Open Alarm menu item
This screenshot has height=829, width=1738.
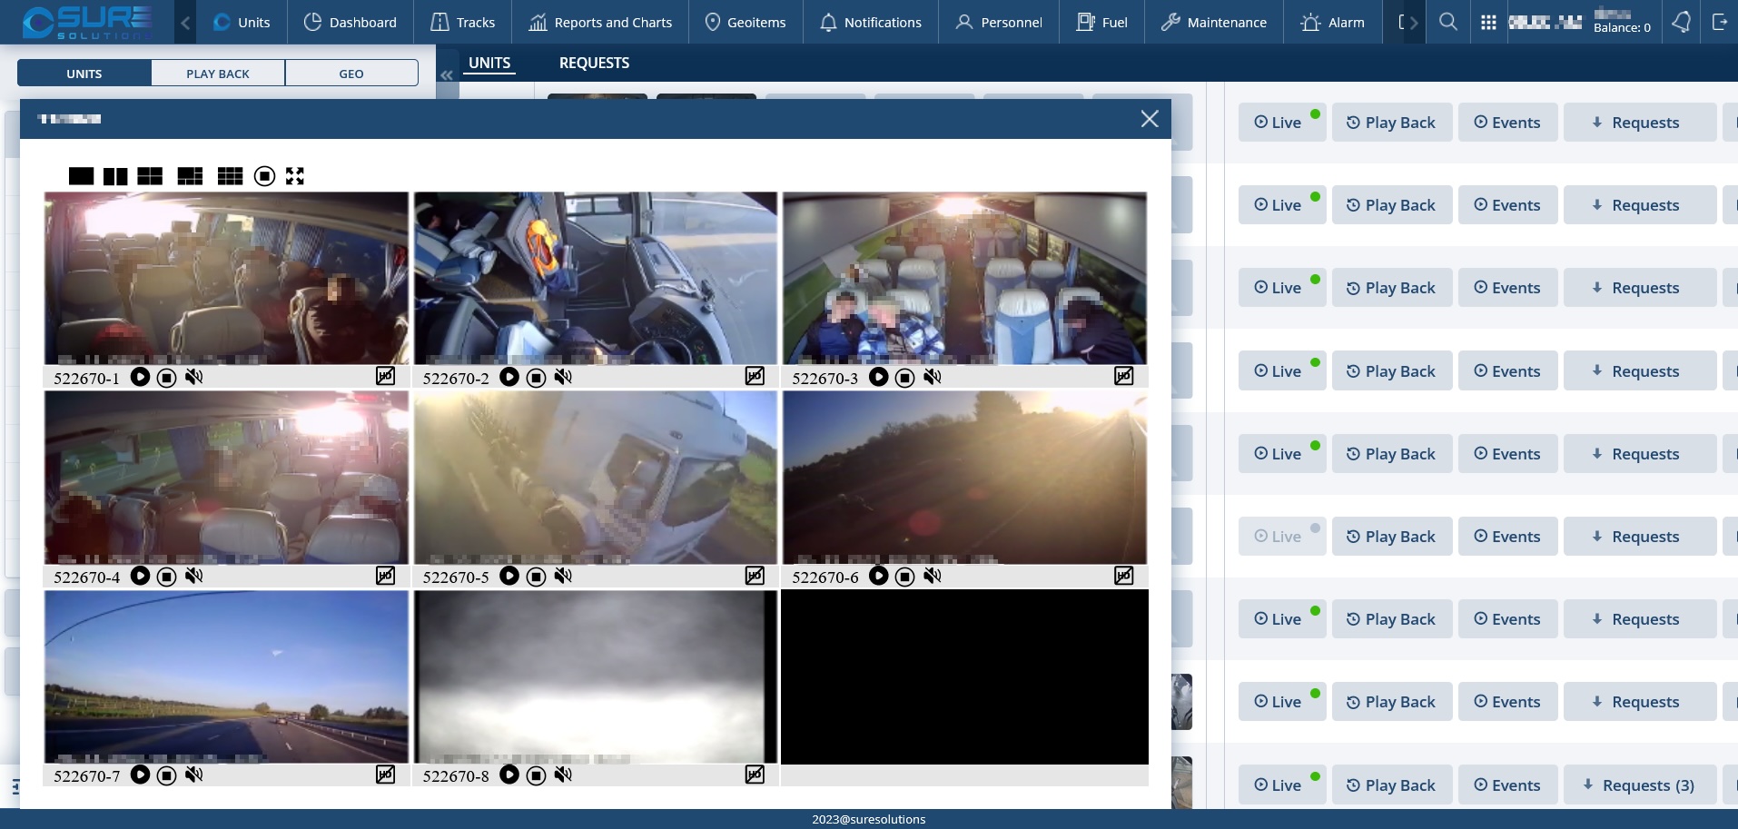tap(1332, 22)
